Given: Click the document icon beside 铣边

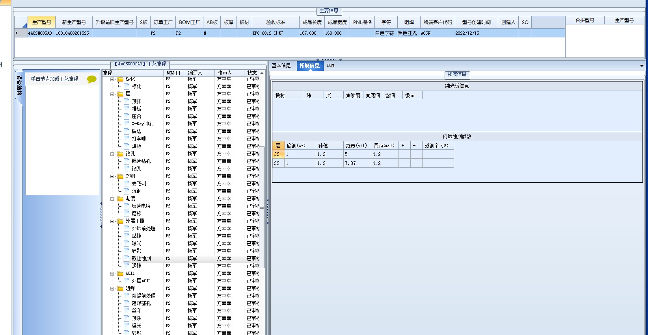Looking at the screenshot, I should (x=127, y=131).
